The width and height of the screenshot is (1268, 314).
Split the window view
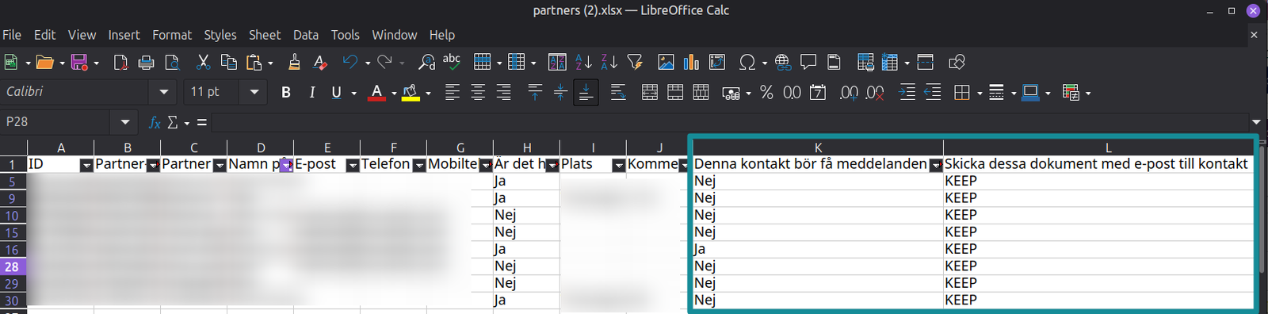pyautogui.click(x=925, y=63)
